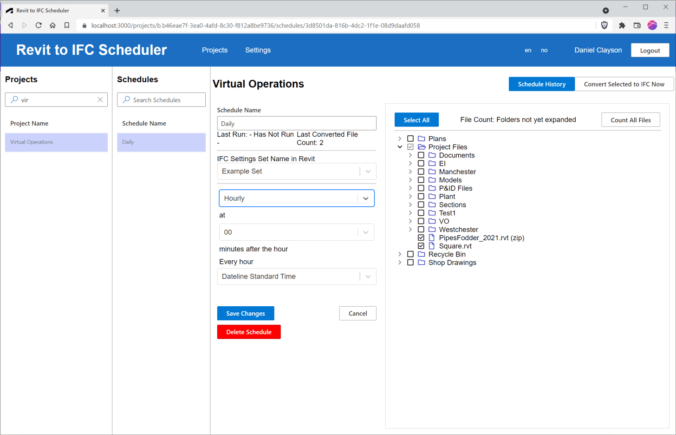
Task: Switch language to no
Action: (x=544, y=50)
